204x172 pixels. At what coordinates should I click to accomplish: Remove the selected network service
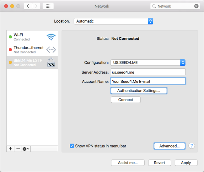click(x=18, y=149)
